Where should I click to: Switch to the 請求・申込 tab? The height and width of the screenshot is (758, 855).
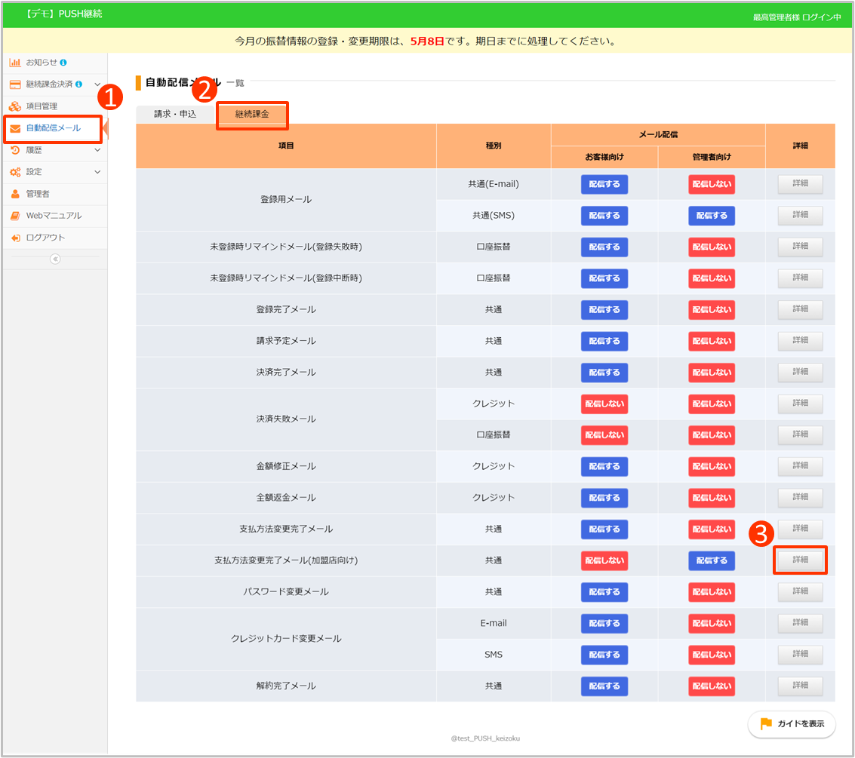[x=175, y=114]
